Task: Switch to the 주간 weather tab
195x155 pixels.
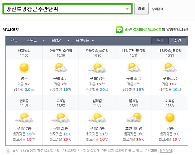Action: click(177, 41)
